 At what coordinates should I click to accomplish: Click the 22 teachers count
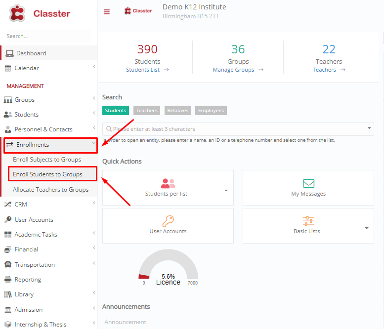tap(329, 49)
